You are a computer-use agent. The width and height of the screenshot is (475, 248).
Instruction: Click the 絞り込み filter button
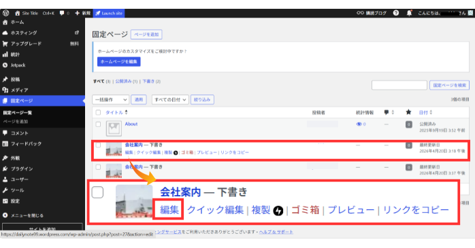point(202,99)
